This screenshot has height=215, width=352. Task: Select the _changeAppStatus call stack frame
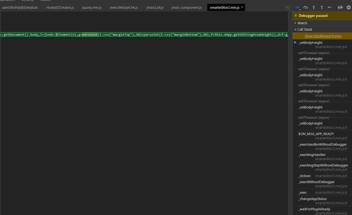tap(313, 199)
